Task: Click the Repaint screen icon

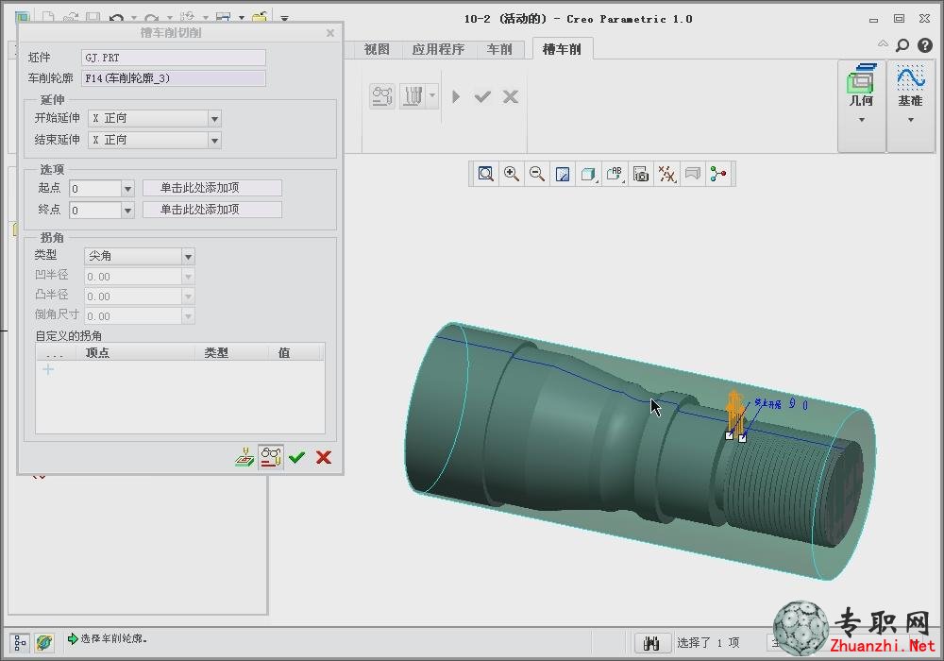Action: (563, 174)
